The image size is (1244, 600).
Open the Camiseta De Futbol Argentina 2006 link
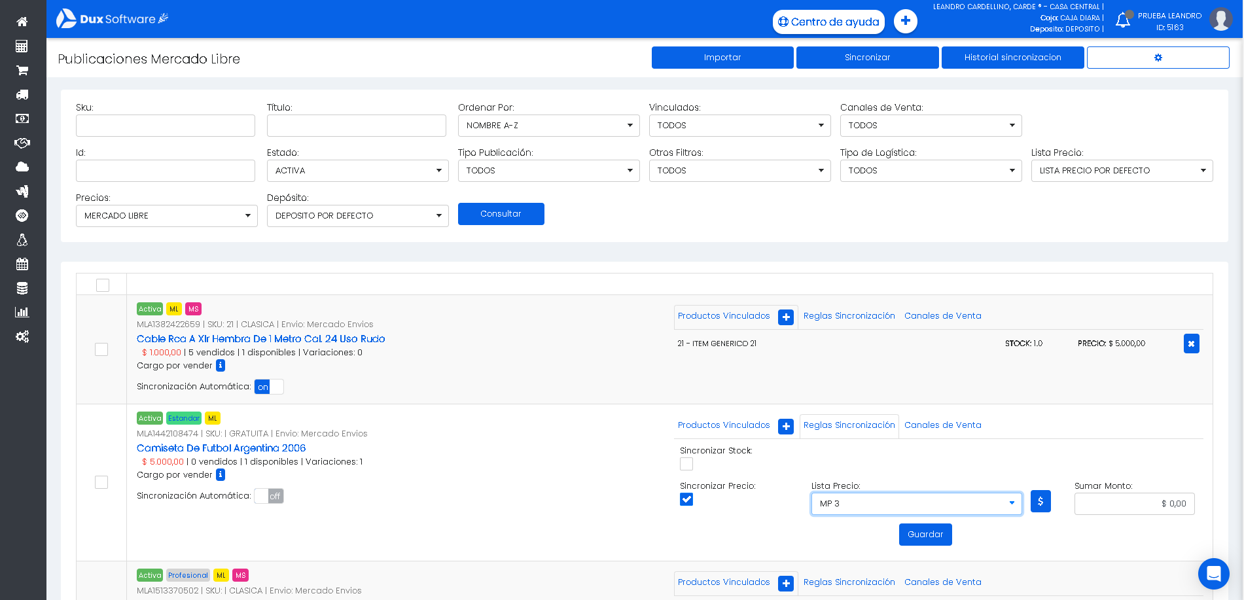point(221,448)
